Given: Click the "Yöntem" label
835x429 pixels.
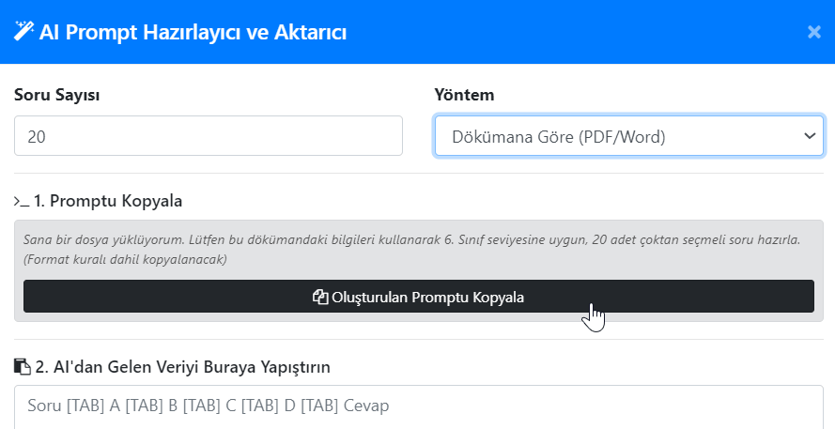Looking at the screenshot, I should point(464,95).
